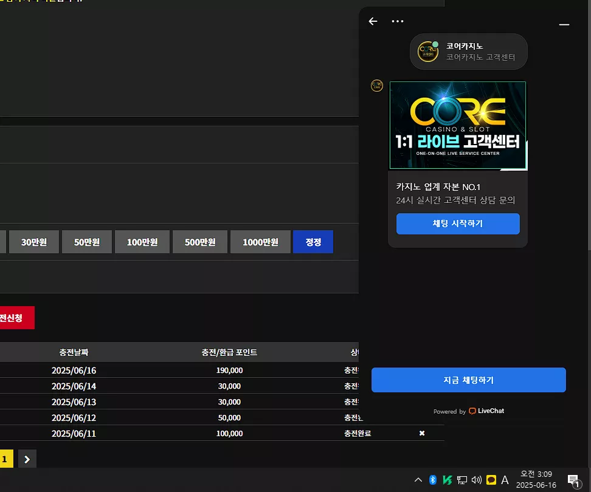The width and height of the screenshot is (591, 492).
Task: Select the 2025/06/14 date cell
Action: [74, 386]
